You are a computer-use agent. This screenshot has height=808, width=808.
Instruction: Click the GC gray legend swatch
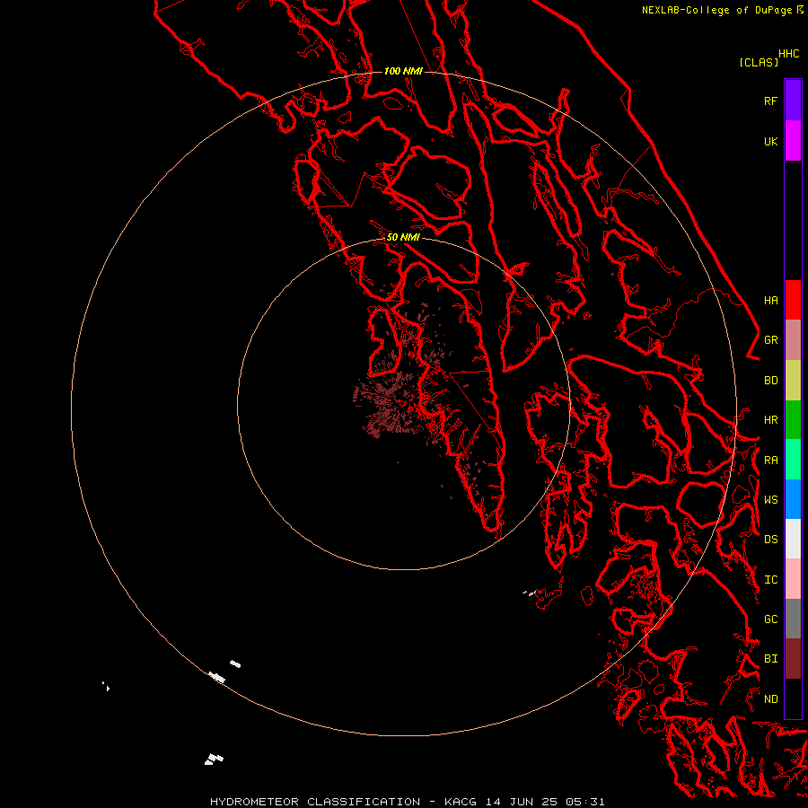pos(793,619)
